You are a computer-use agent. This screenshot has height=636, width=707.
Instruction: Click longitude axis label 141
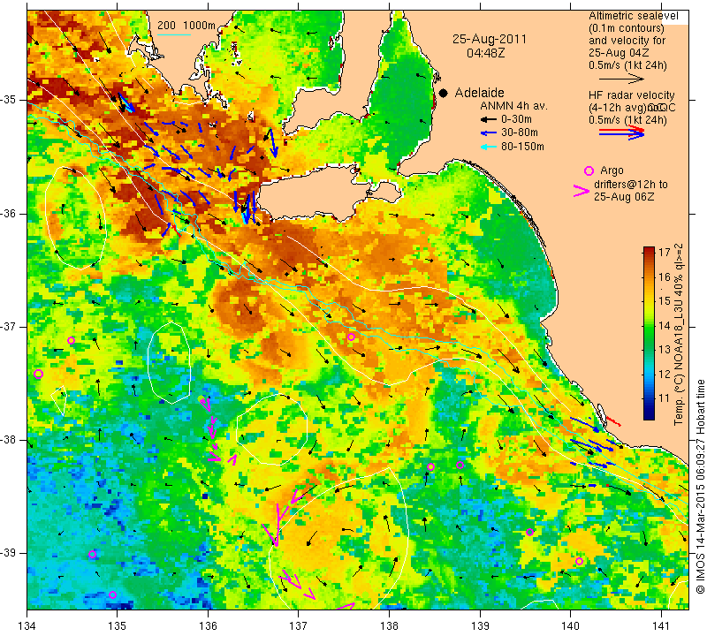tap(661, 626)
